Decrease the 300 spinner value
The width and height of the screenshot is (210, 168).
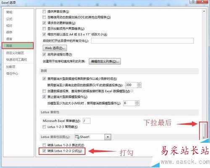139,87
